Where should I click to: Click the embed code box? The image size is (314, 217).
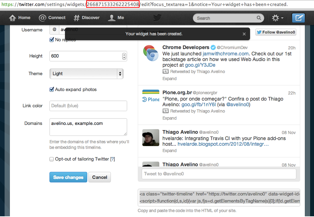(219, 197)
